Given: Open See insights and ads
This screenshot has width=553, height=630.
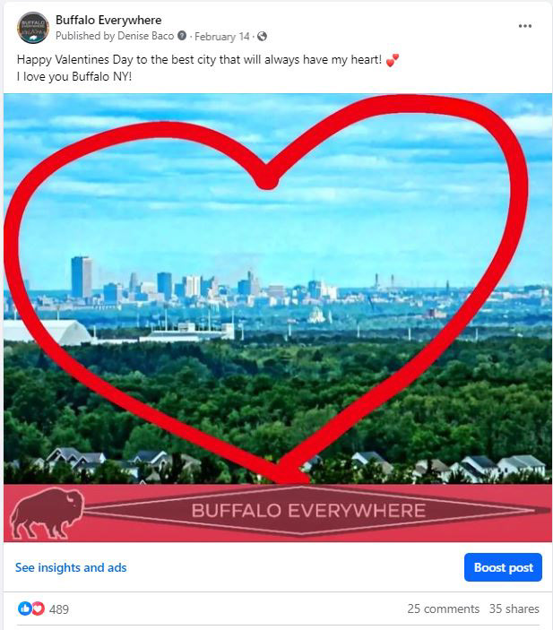Looking at the screenshot, I should pyautogui.click(x=71, y=567).
